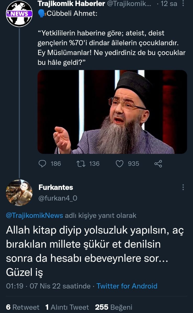
Task: Open the Furkantes display name
Action: 56,187
